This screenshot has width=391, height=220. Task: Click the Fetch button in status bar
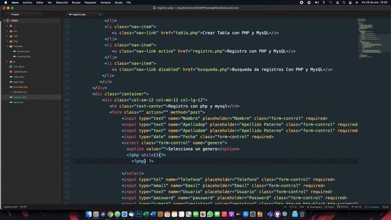pyautogui.click(x=329, y=207)
